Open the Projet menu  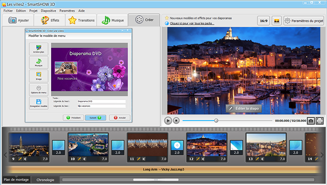[x=33, y=10]
